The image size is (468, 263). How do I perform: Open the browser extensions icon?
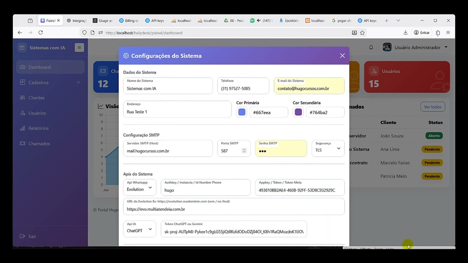pos(438,33)
